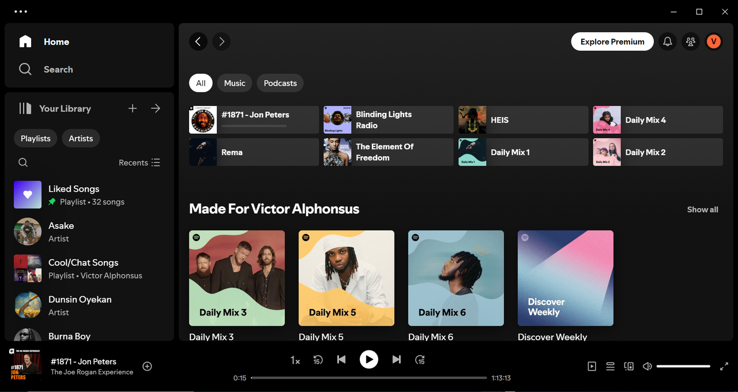Open Friend Activity icon
738x392 pixels.
tap(691, 42)
